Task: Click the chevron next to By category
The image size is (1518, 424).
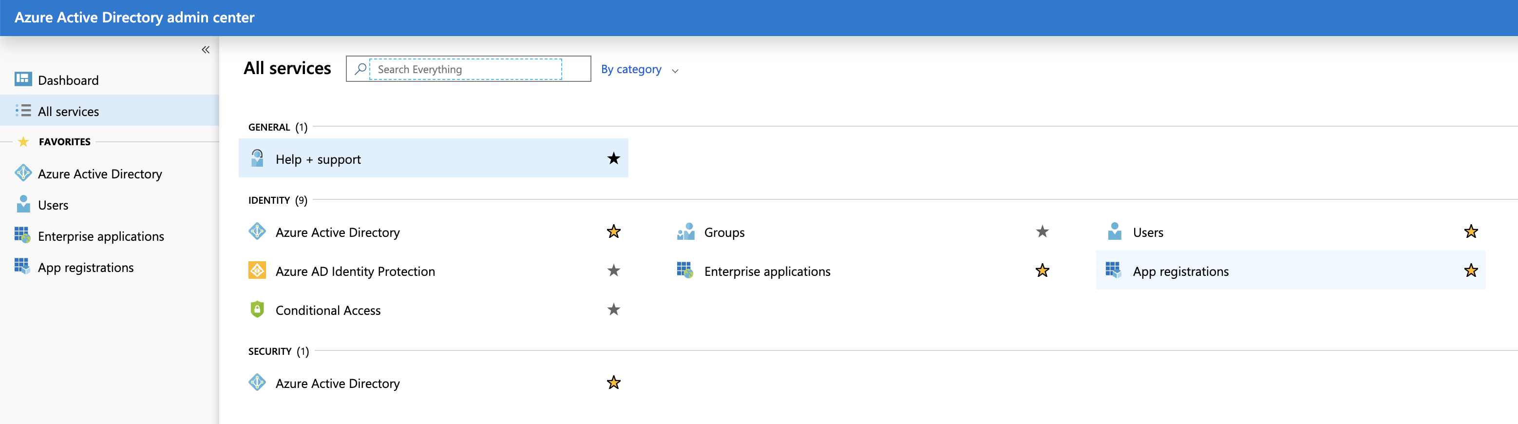Action: [x=675, y=71]
